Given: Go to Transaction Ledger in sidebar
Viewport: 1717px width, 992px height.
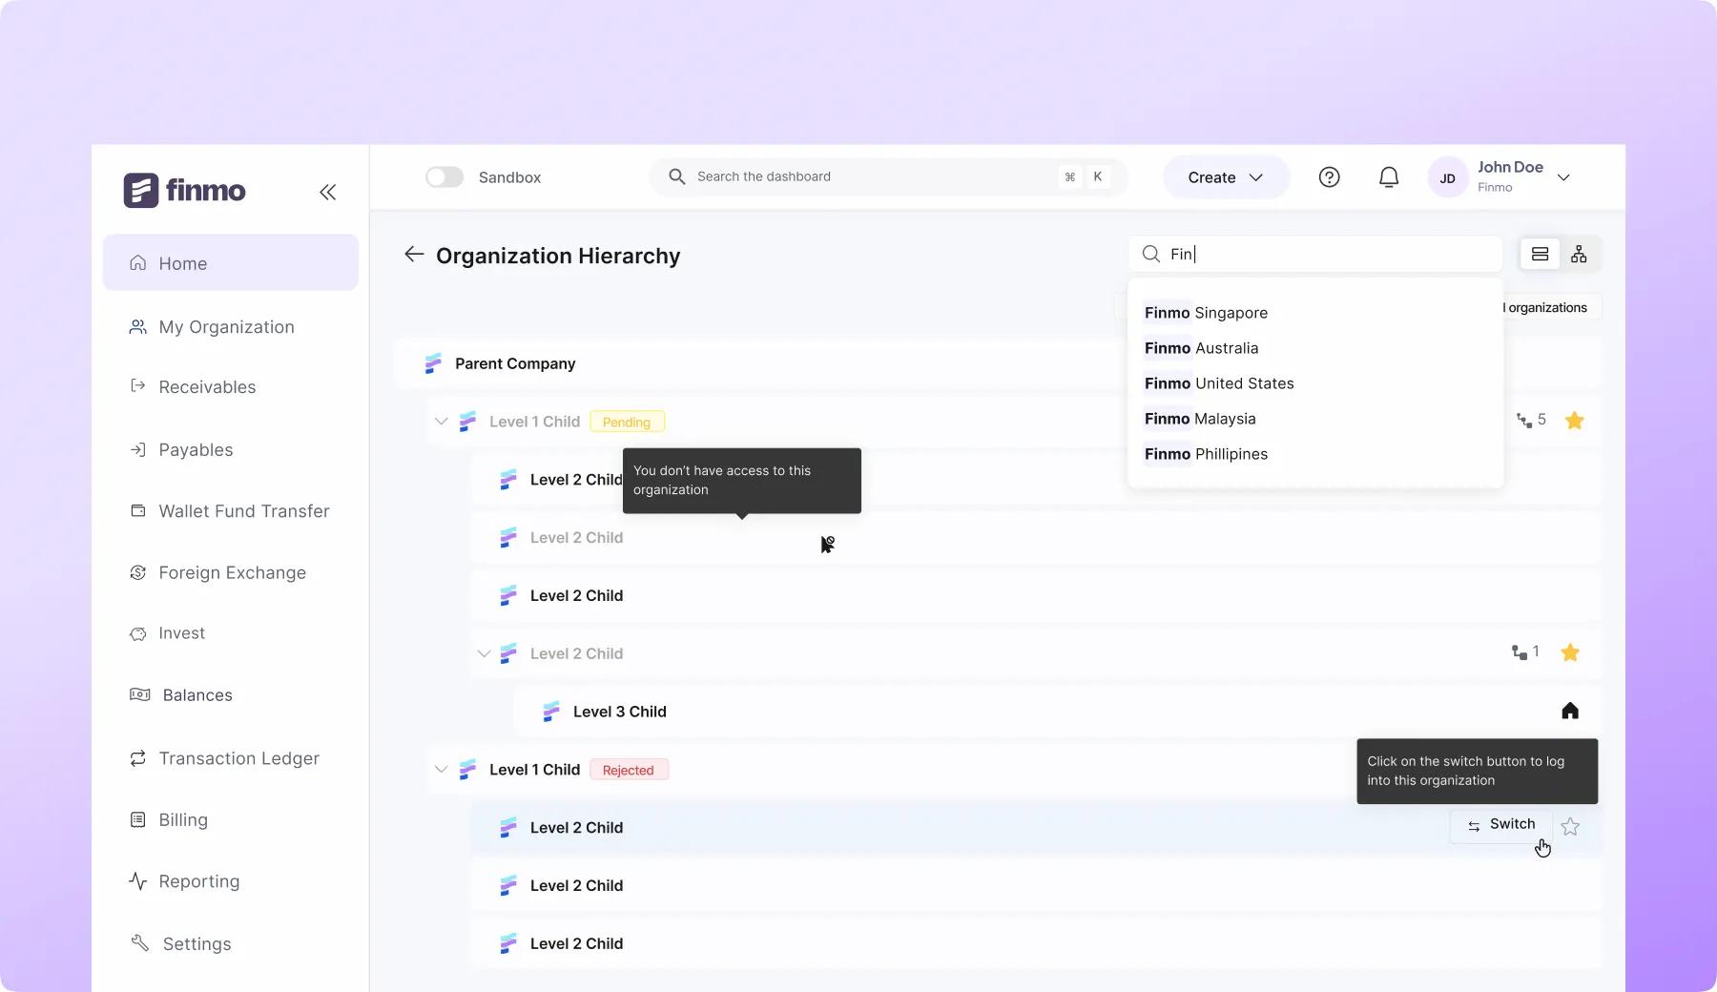Looking at the screenshot, I should tap(238, 758).
